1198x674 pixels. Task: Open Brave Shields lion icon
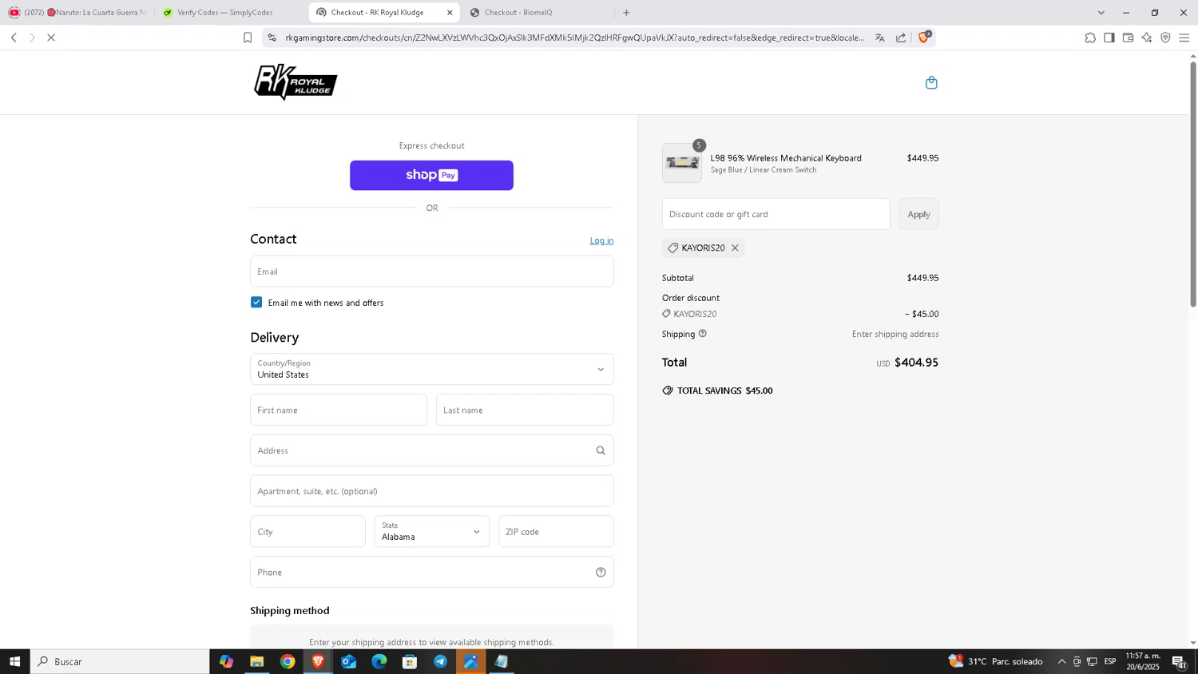click(924, 37)
